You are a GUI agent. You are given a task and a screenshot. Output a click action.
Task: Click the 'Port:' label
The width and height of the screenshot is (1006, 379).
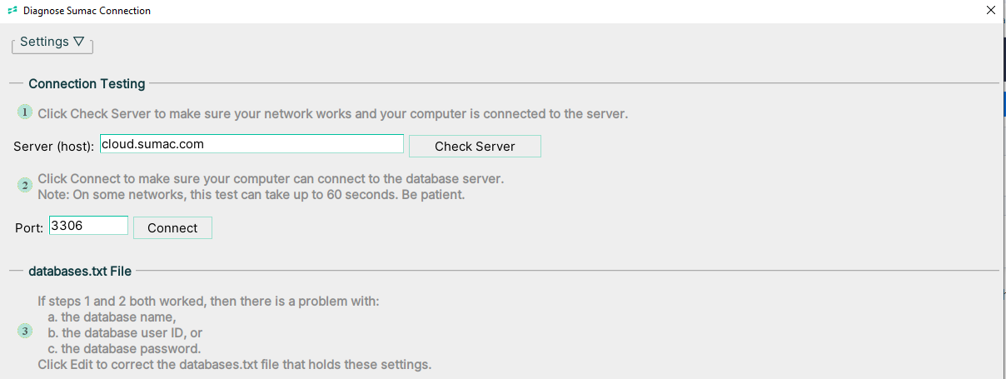click(x=29, y=227)
